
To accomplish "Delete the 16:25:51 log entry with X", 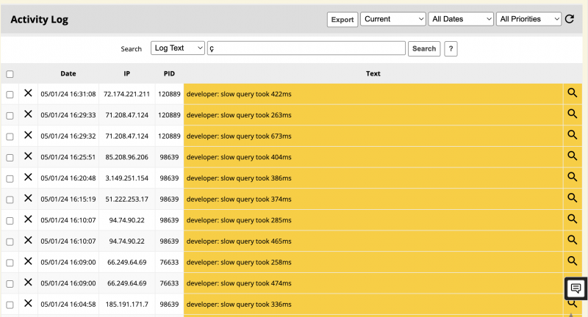I will tap(28, 156).
